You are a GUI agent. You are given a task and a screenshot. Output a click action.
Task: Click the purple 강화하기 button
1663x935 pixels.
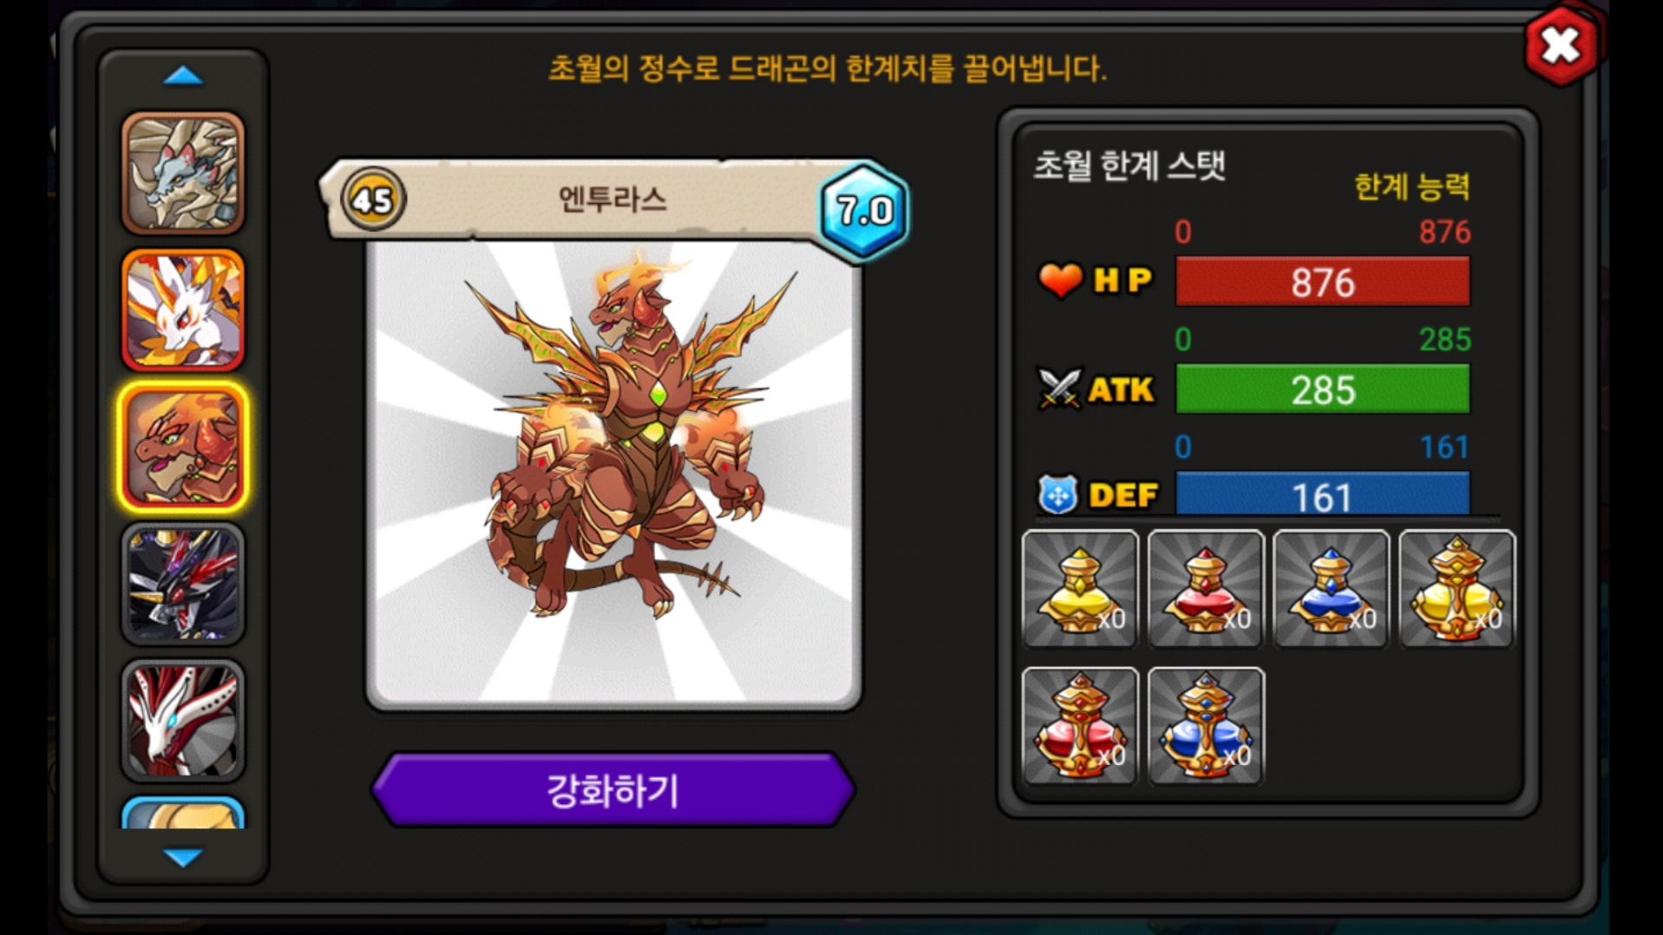[613, 790]
